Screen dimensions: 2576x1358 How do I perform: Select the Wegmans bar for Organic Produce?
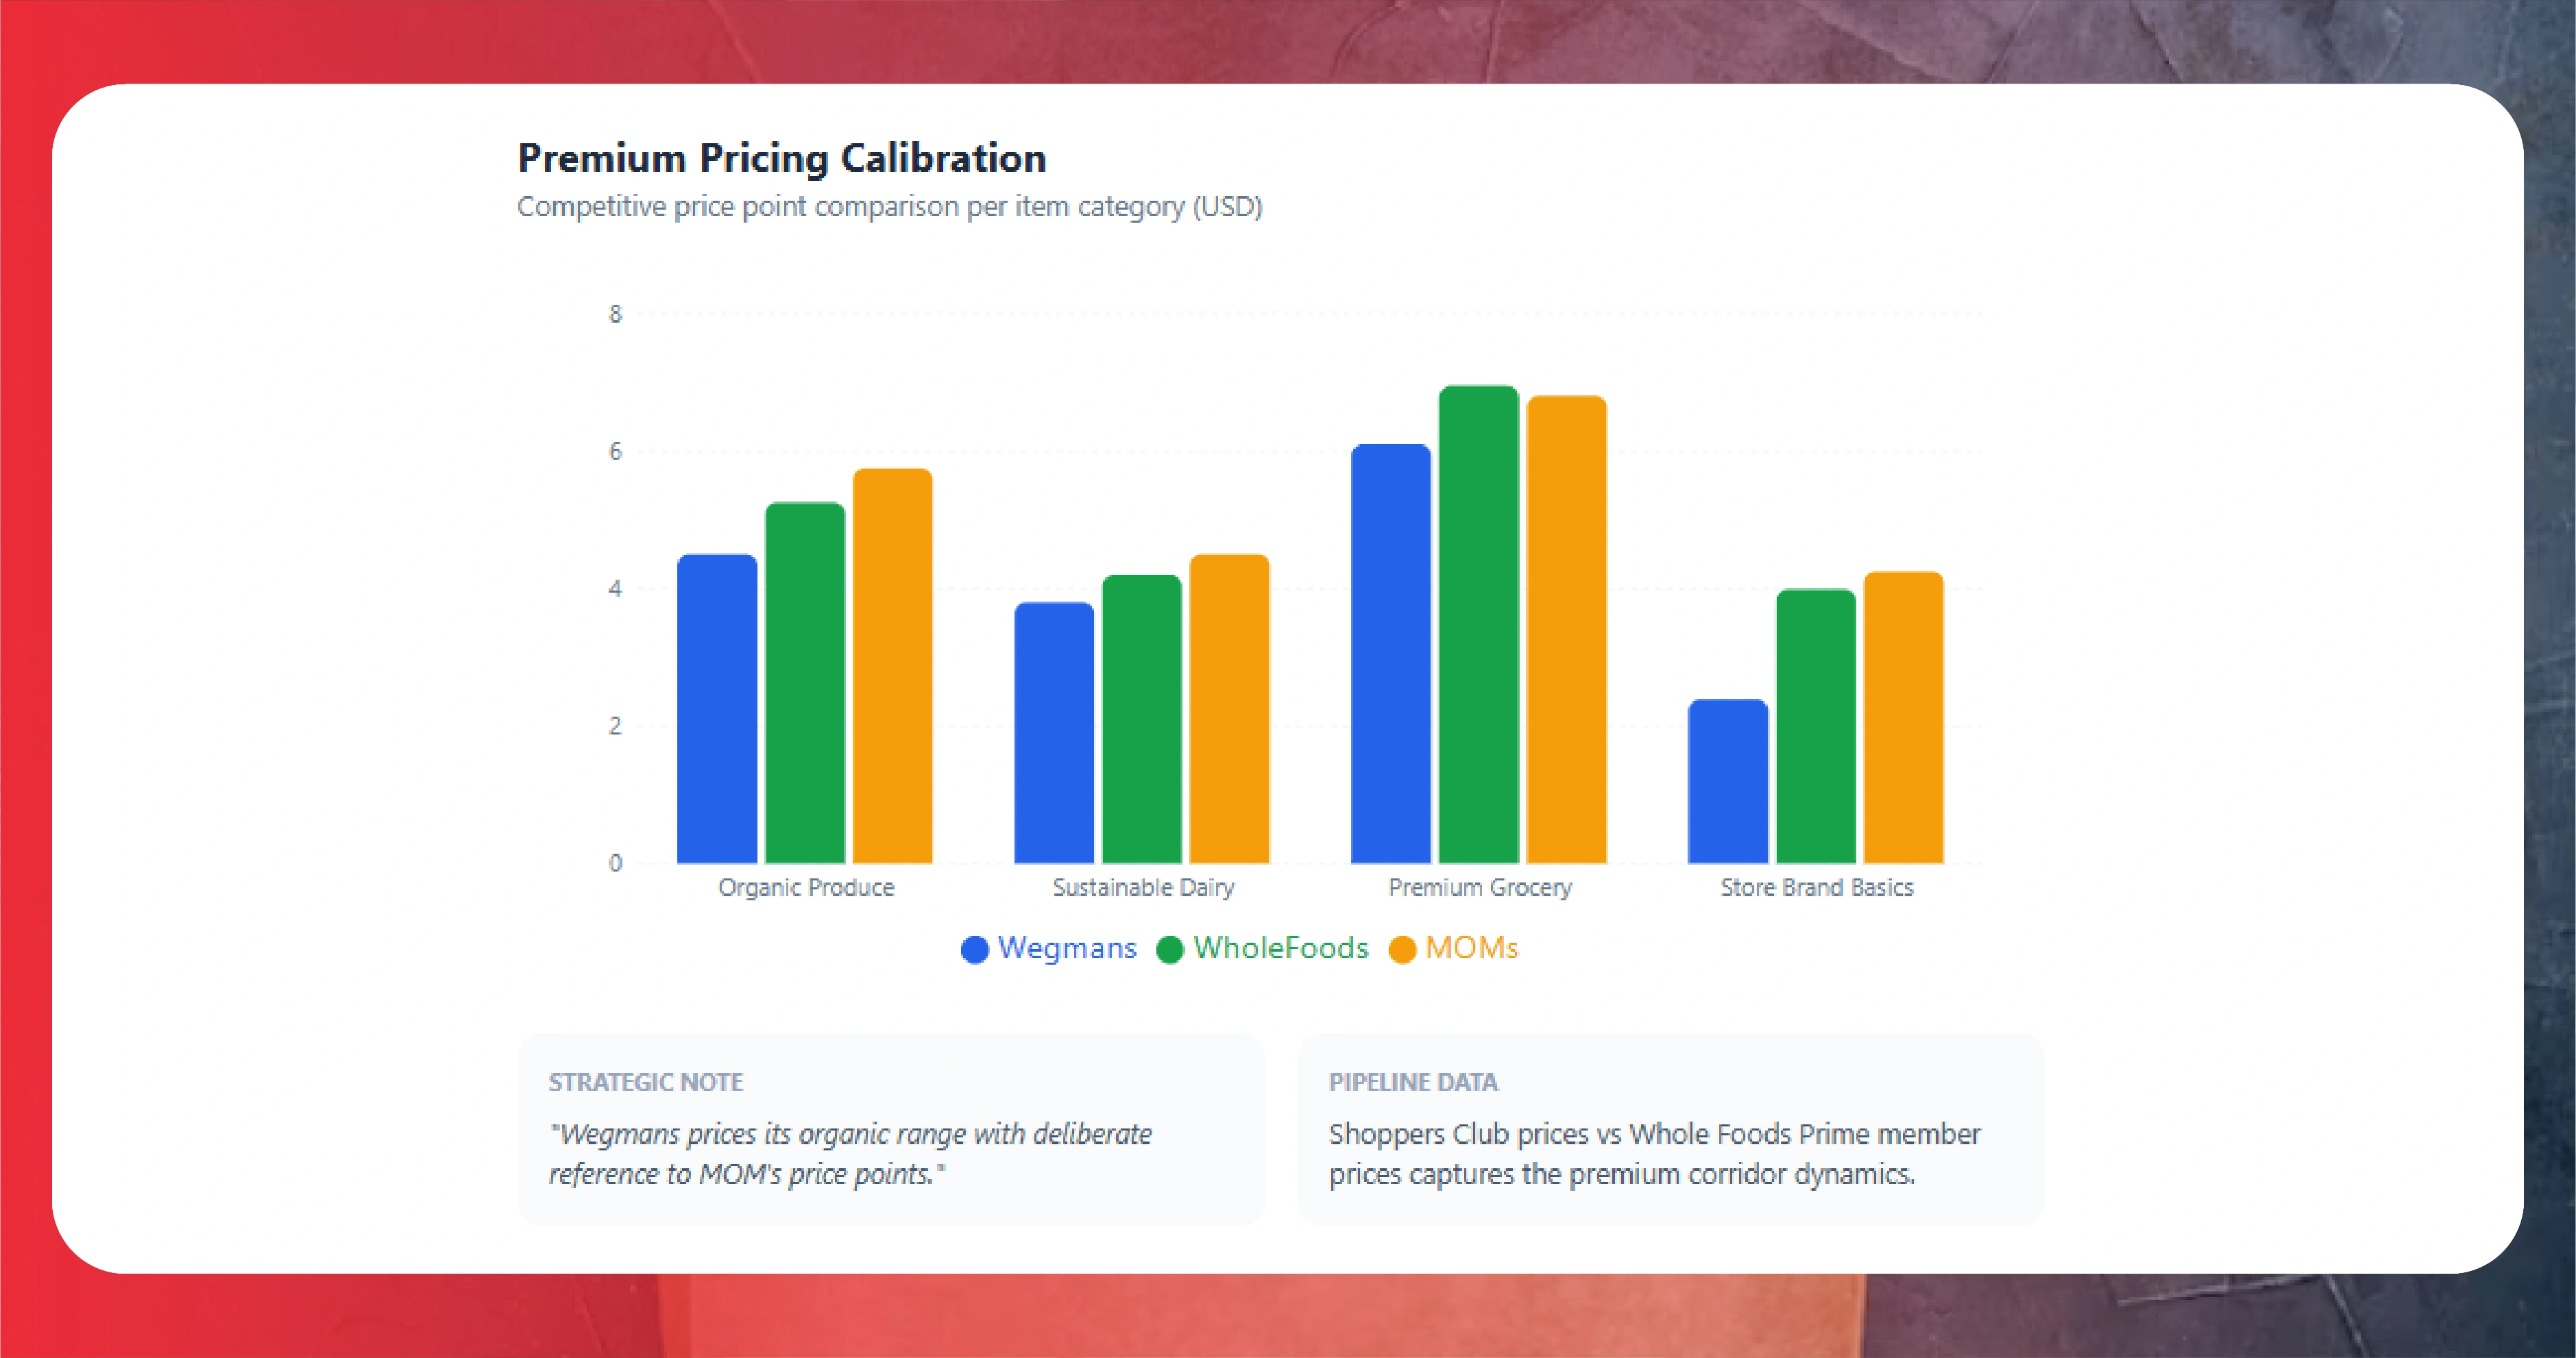point(717,708)
